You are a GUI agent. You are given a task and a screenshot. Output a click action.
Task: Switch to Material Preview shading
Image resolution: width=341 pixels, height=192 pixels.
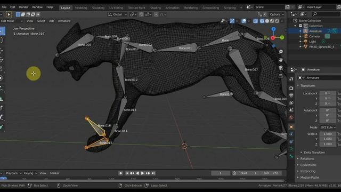272,21
